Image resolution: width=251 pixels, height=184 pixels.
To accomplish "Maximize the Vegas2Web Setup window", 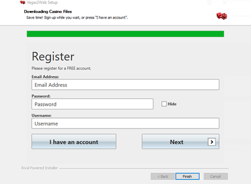I will point(209,2).
